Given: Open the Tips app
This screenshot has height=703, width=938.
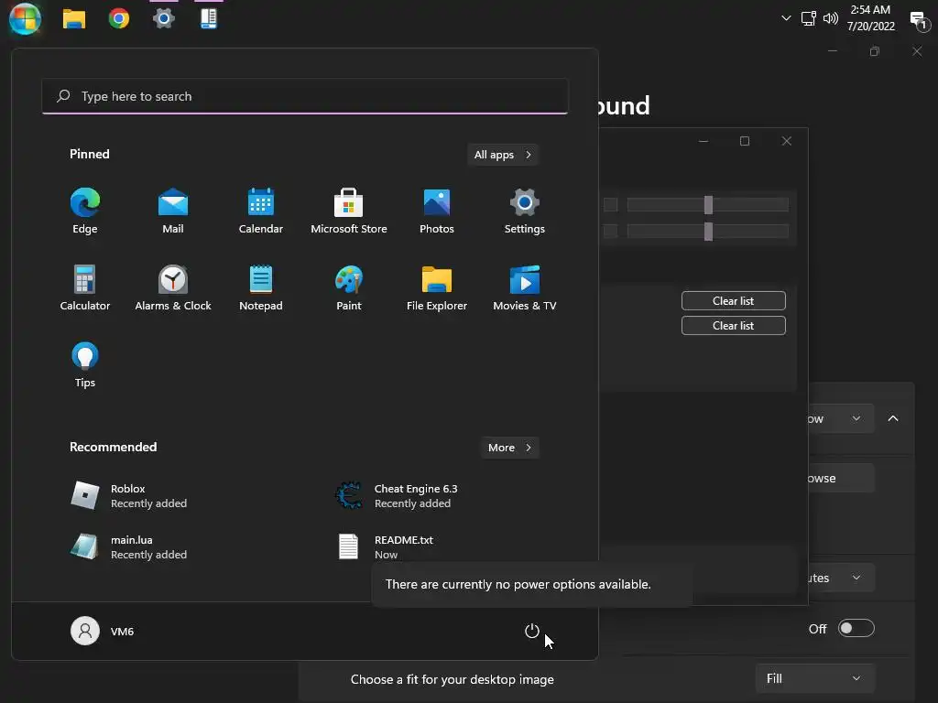Looking at the screenshot, I should 85,365.
